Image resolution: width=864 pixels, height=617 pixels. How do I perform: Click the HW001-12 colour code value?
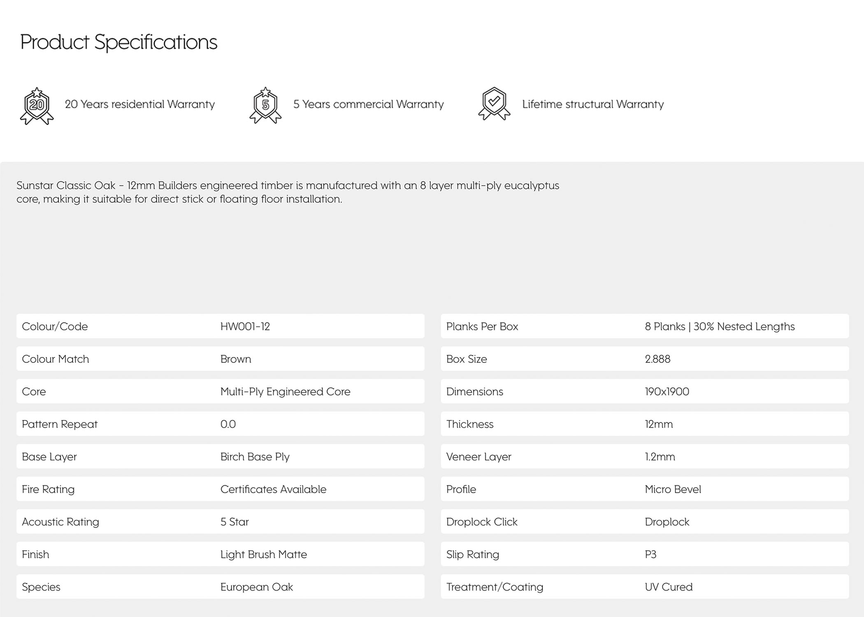245,327
